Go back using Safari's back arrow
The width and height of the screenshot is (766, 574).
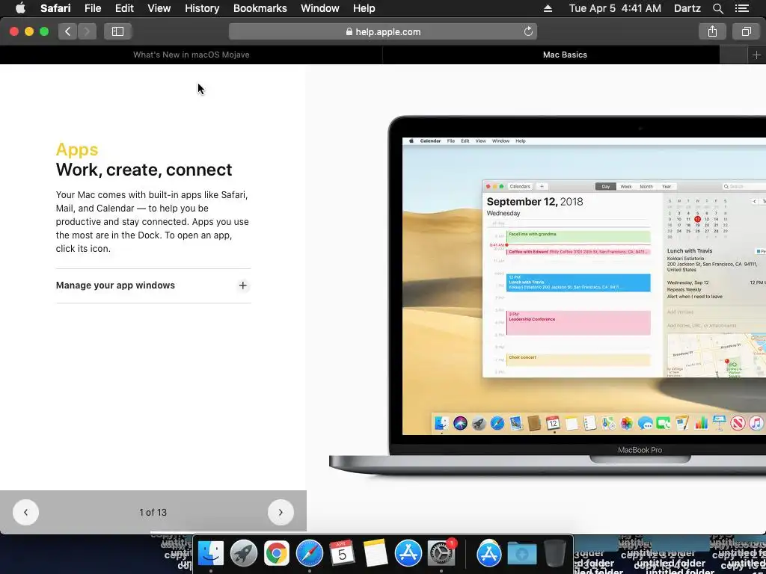click(x=68, y=31)
